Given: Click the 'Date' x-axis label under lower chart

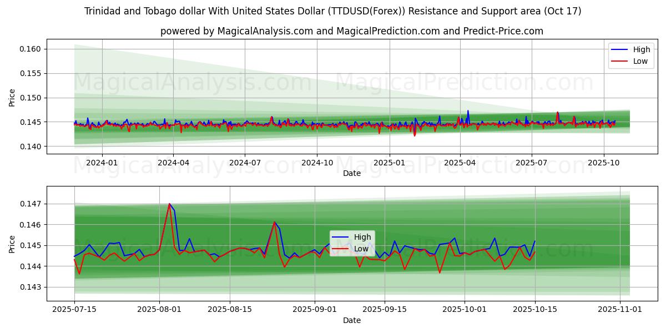Looking at the screenshot, I should [351, 320].
